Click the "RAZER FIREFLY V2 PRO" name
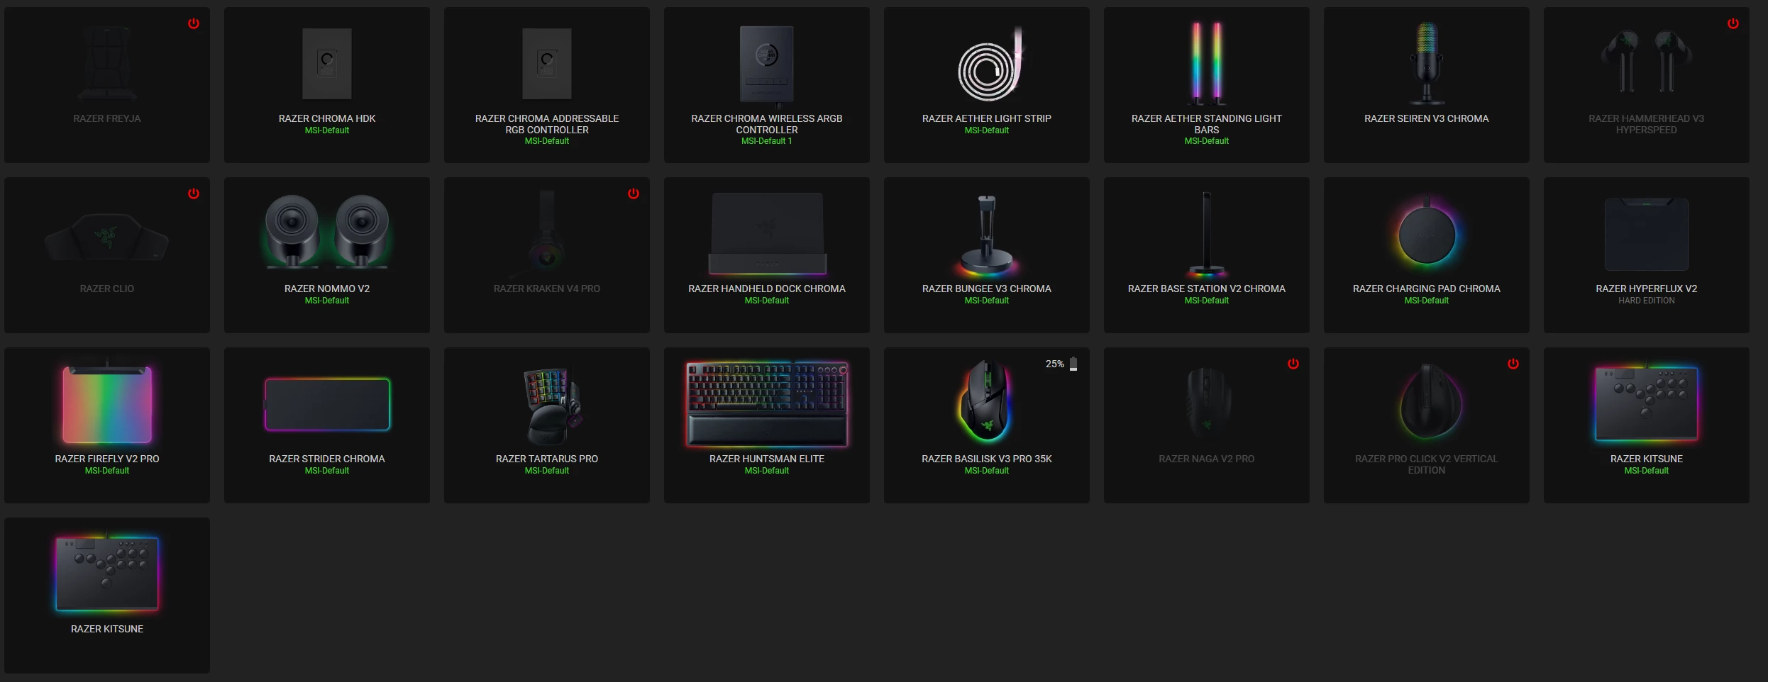Image resolution: width=1768 pixels, height=682 pixels. [107, 459]
